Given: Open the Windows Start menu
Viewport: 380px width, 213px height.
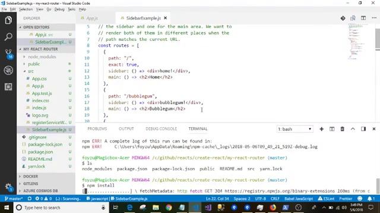Looking at the screenshot, I should click(7, 208).
